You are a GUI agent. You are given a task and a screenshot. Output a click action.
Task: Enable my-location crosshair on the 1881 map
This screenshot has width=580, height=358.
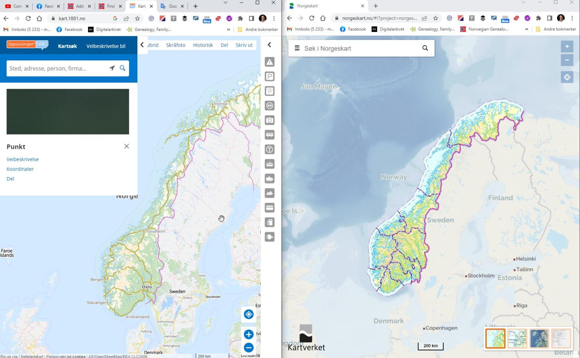click(248, 314)
